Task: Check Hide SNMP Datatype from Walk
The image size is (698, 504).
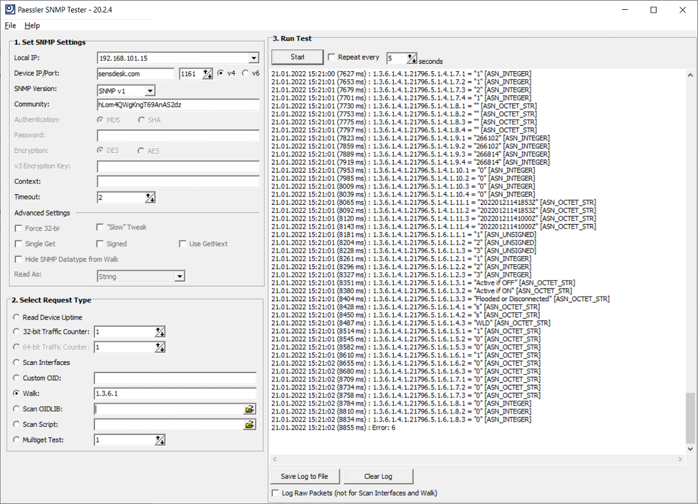Action: pos(18,259)
